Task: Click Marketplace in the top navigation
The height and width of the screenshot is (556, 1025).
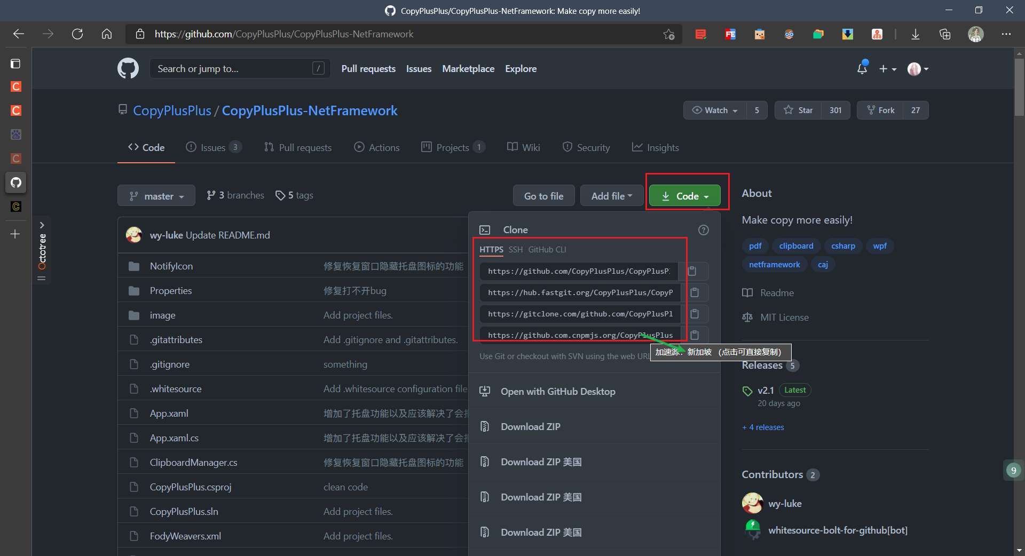Action: [468, 69]
